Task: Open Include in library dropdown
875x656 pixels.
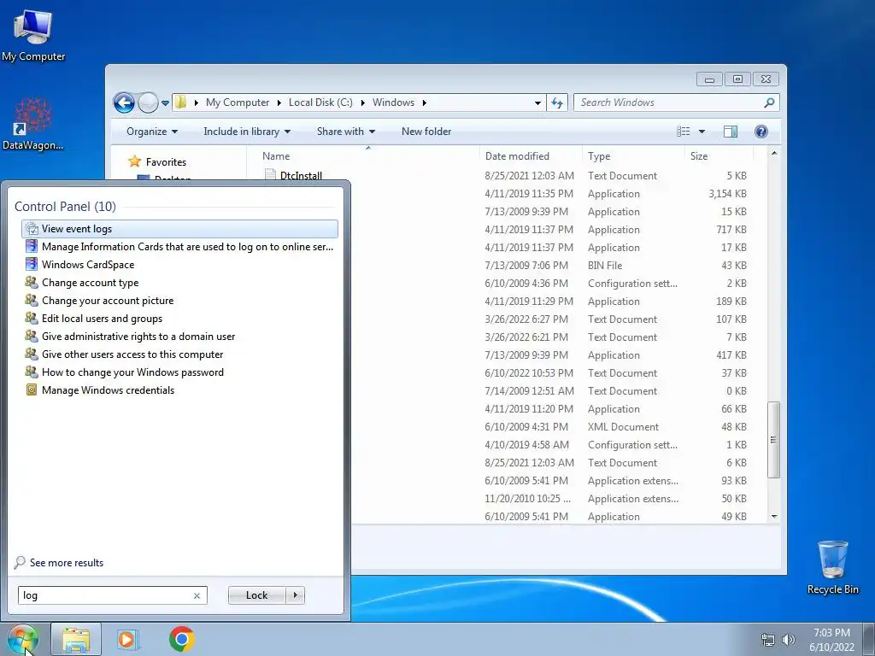Action: [x=247, y=132]
